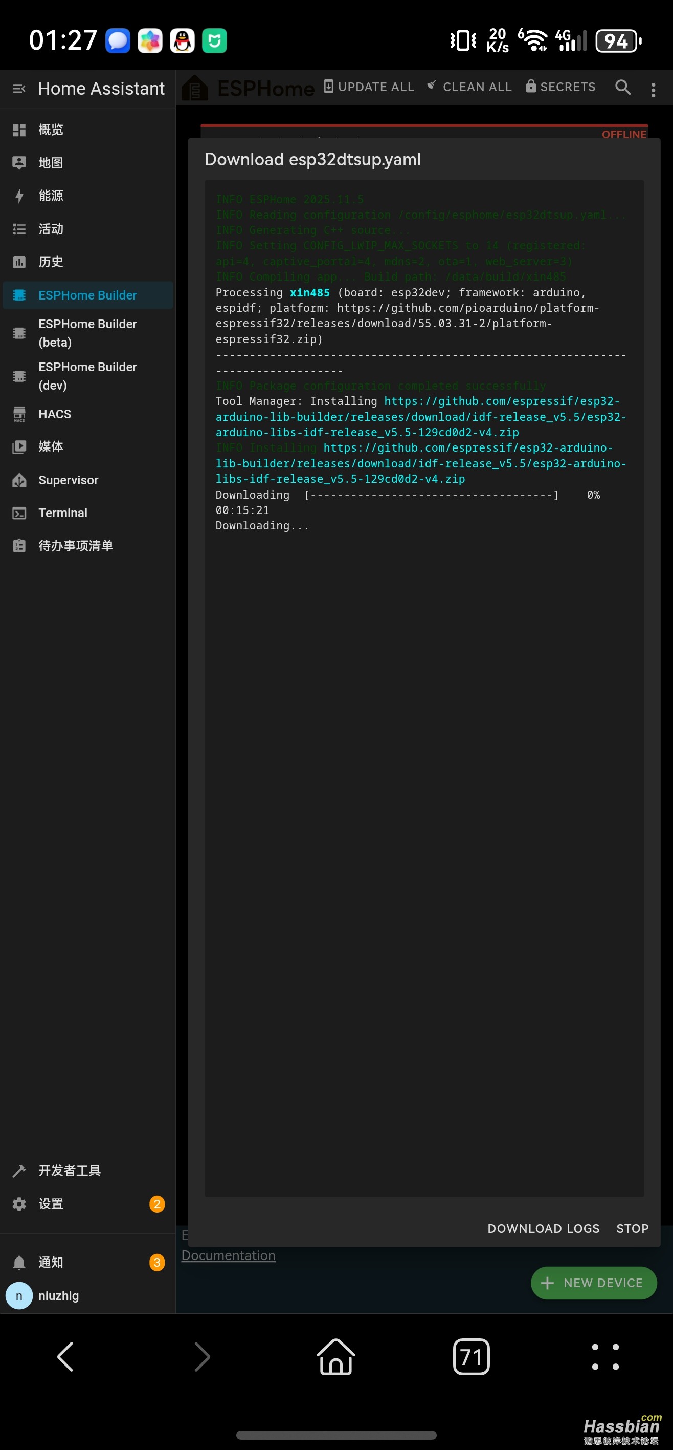Image resolution: width=673 pixels, height=1450 pixels.
Task: Click the ESPHome search magnifier icon
Action: tap(622, 87)
